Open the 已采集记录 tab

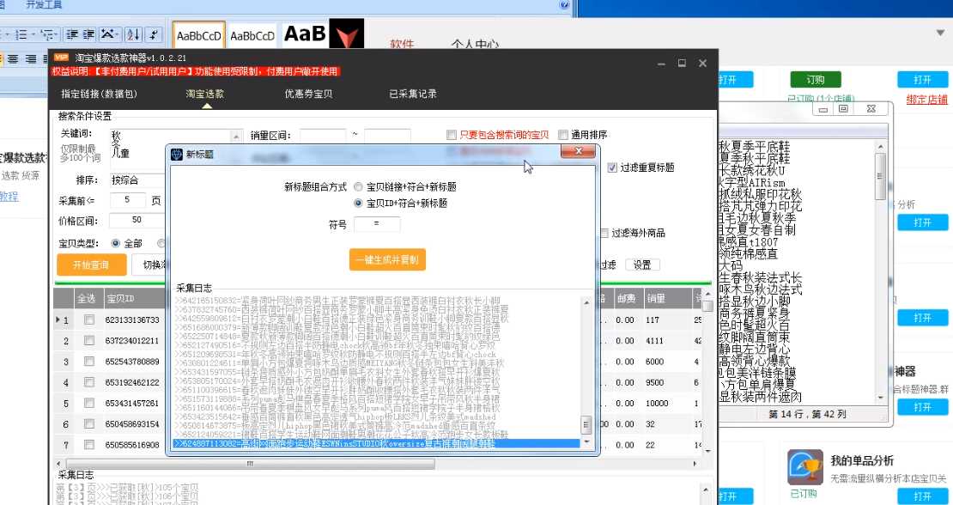pos(413,94)
